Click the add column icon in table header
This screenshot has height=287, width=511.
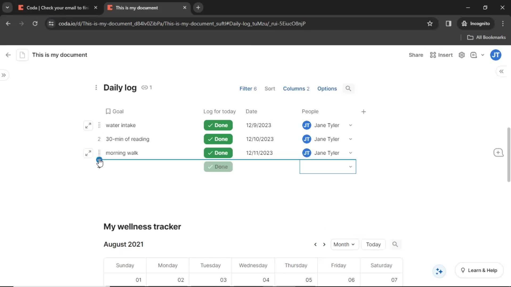pyautogui.click(x=363, y=111)
